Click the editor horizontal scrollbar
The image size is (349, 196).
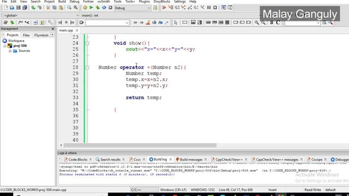tap(140, 145)
